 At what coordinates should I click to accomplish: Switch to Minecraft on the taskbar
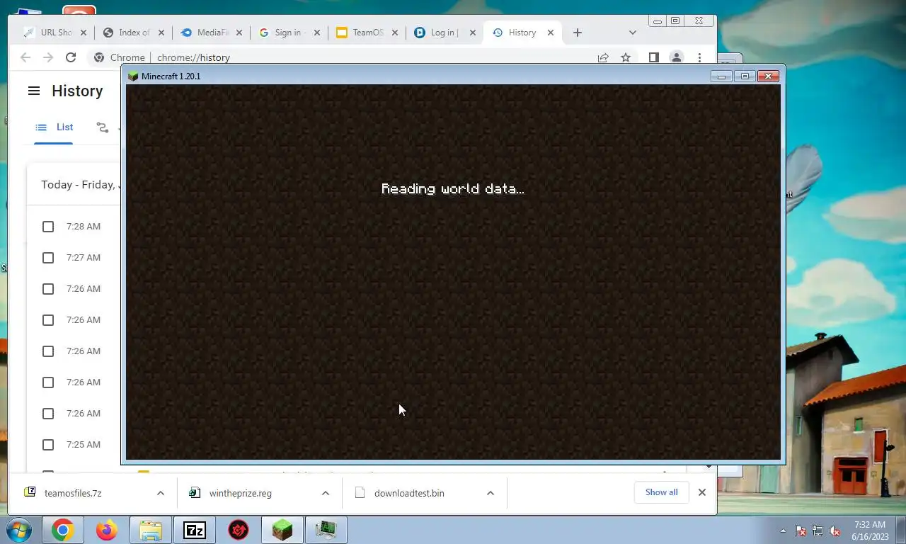282,530
